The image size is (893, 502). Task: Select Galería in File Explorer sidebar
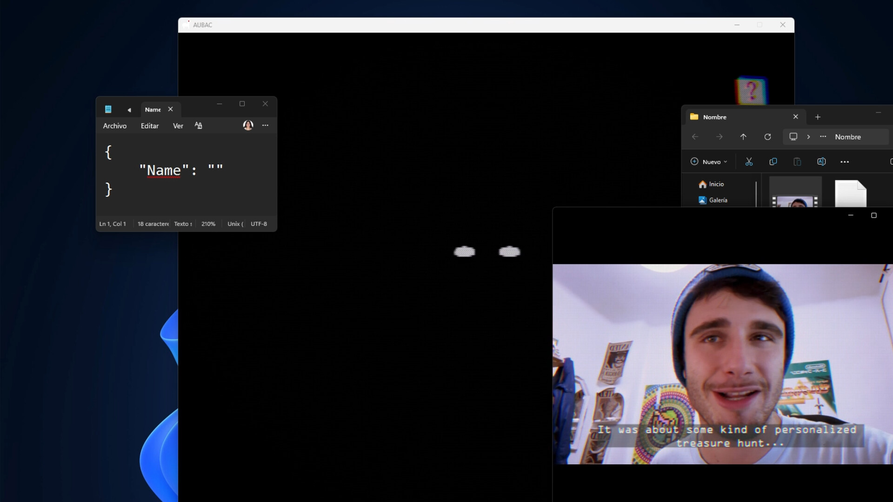[x=713, y=200]
